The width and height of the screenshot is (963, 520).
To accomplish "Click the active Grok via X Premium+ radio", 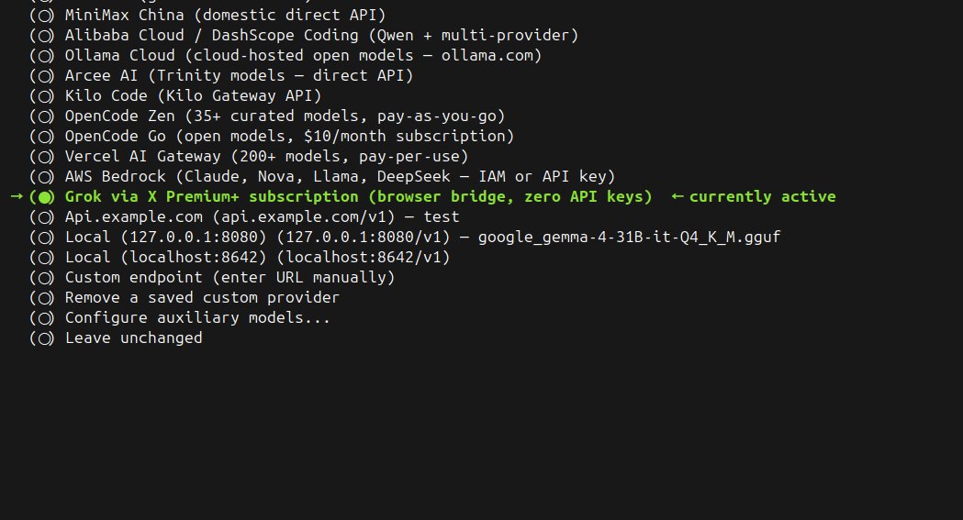I will [x=42, y=197].
